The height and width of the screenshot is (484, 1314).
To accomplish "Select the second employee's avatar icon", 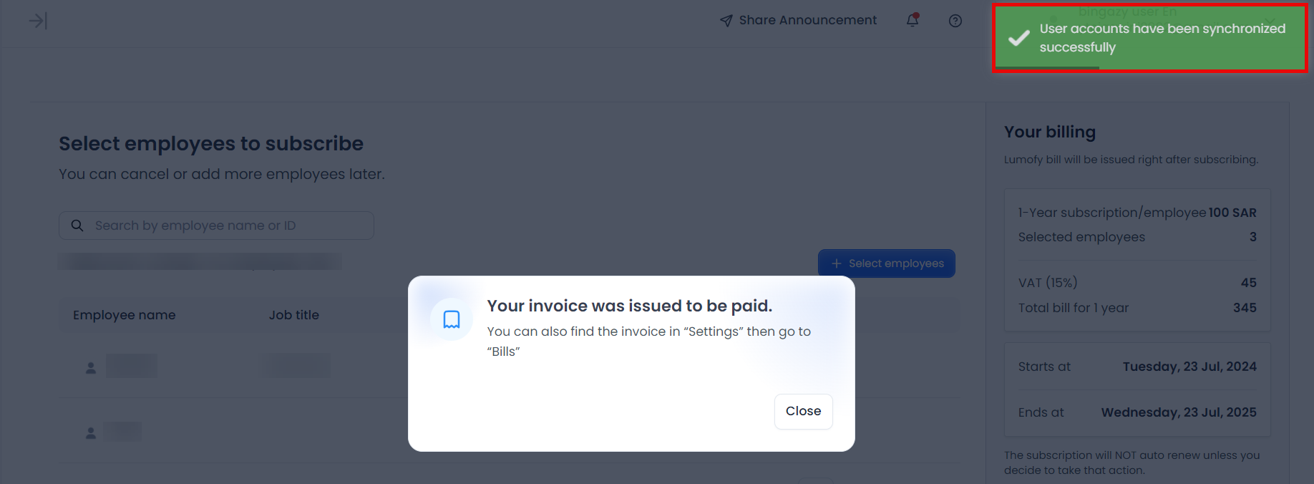I will (91, 432).
